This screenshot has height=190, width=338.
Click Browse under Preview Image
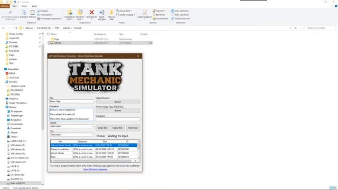click(118, 111)
